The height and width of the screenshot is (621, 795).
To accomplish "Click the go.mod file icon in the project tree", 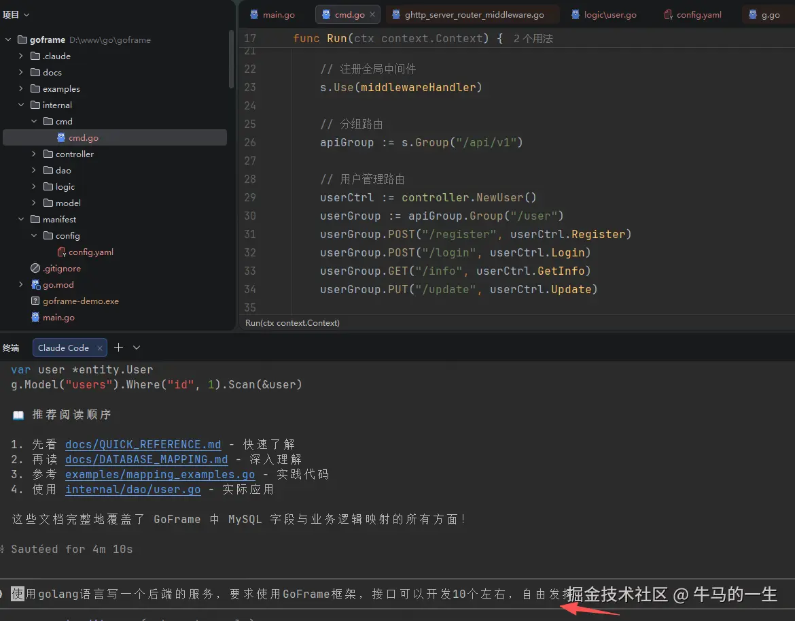I will pos(35,284).
